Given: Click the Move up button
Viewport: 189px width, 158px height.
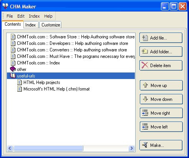Looking at the screenshot, I should click(161, 86).
